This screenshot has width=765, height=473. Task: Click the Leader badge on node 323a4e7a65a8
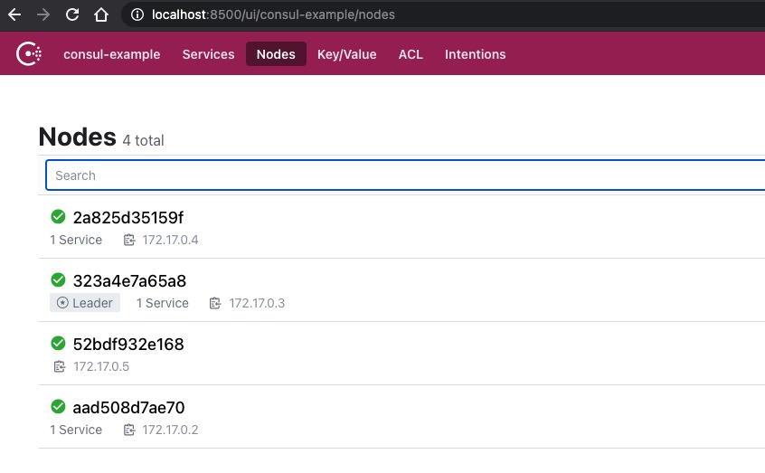click(x=85, y=303)
